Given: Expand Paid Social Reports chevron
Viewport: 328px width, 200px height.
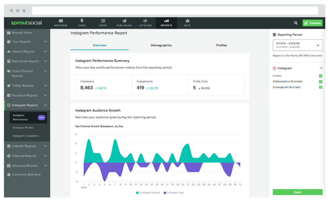Looking at the screenshot, I should point(46,61).
